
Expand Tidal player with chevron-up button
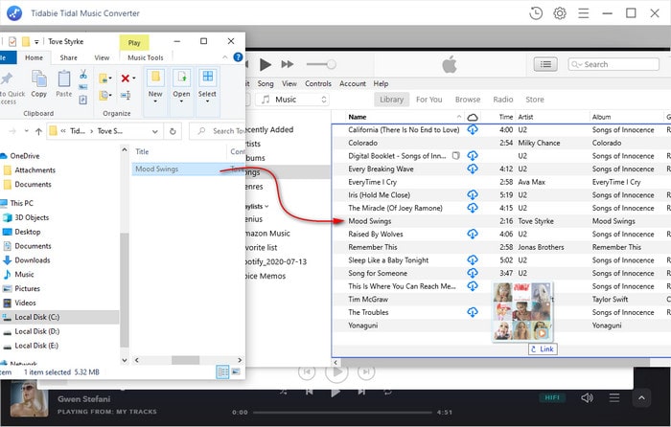(x=641, y=398)
